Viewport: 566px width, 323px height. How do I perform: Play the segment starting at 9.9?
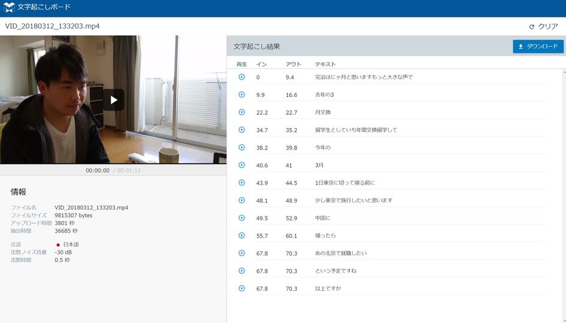coord(241,95)
